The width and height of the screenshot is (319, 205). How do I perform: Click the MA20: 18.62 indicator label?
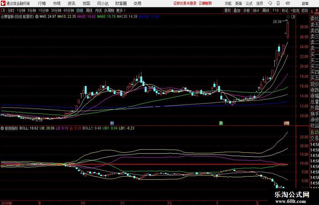coord(86,16)
